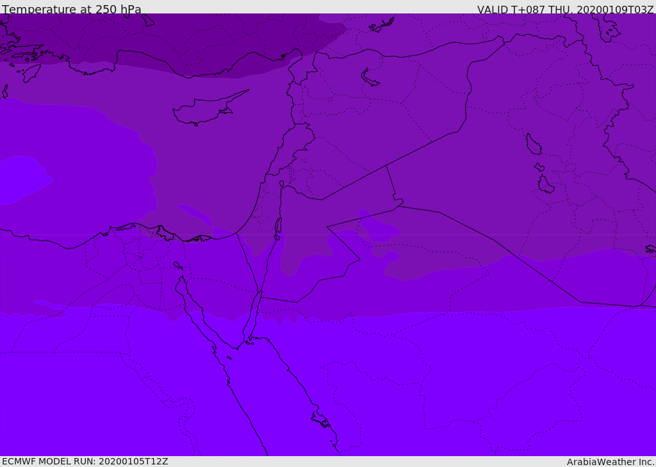Select the 'VALID T+087 THU. 20200109T03Z' timestamp
The height and width of the screenshot is (467, 656).
(x=565, y=10)
